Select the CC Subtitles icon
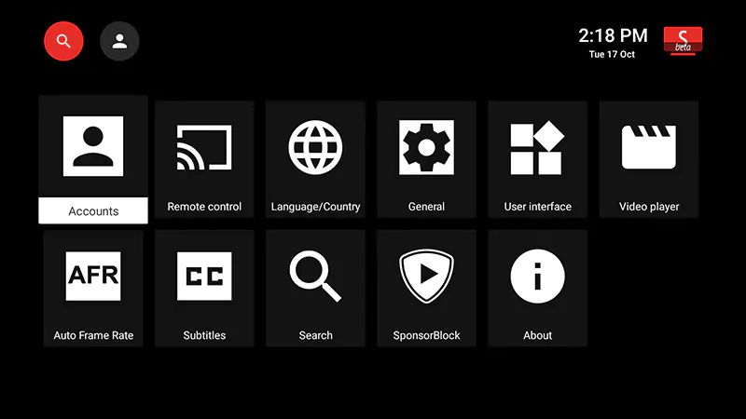 [x=204, y=276]
